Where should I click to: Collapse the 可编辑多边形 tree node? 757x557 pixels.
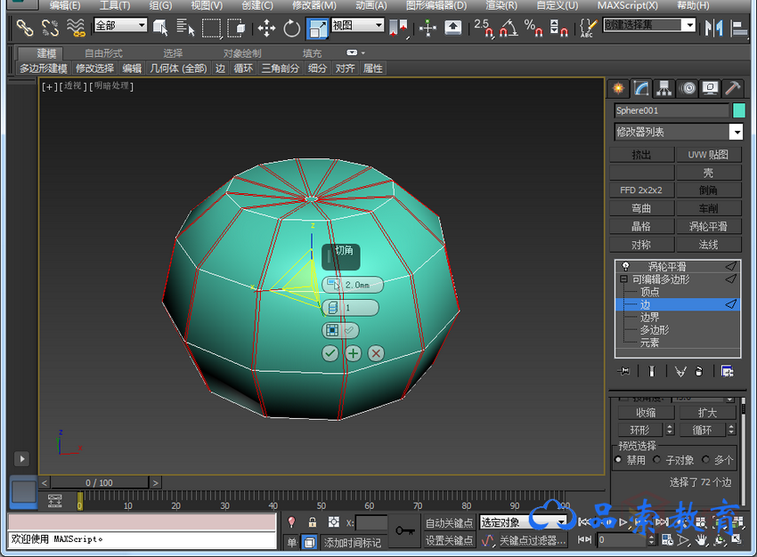(624, 279)
